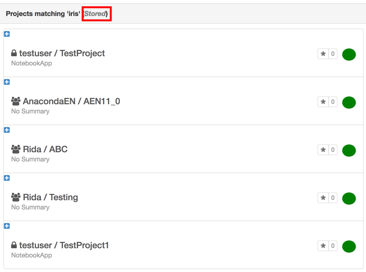Open the Rida / Testing project link
The height and width of the screenshot is (272, 366).
50,197
